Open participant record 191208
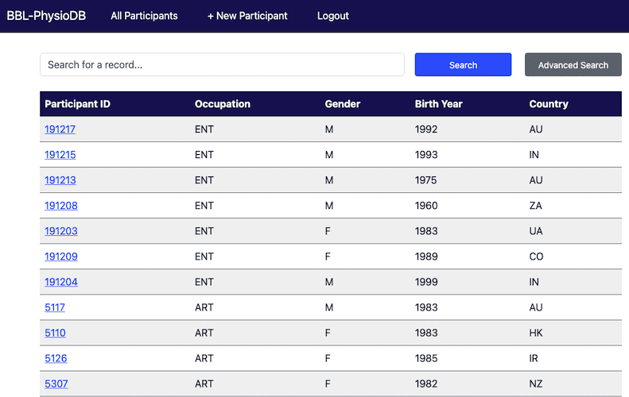This screenshot has height=397, width=629. (61, 206)
